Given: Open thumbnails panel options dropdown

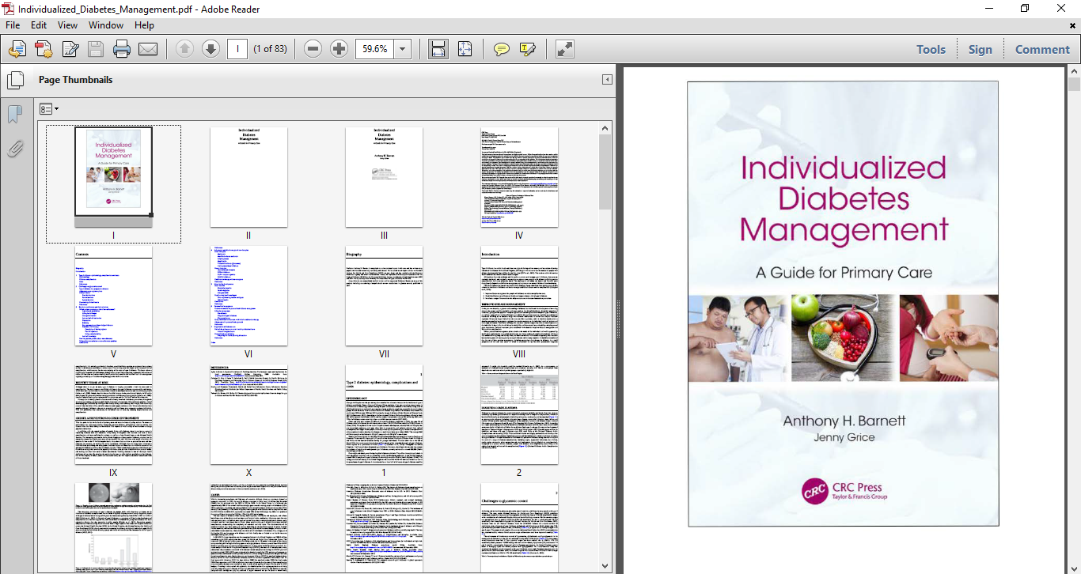Looking at the screenshot, I should click(49, 109).
